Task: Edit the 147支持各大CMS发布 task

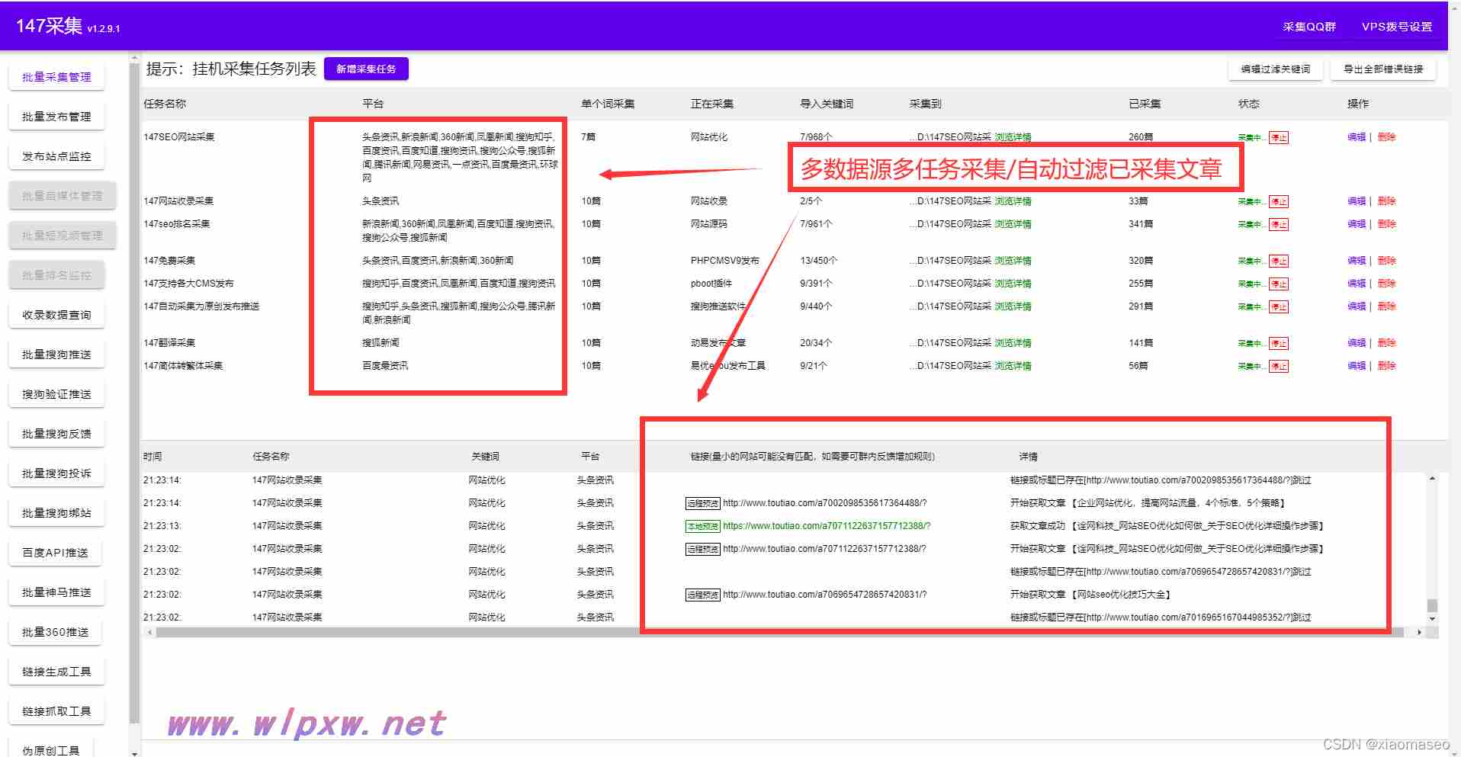Action: 1357,284
